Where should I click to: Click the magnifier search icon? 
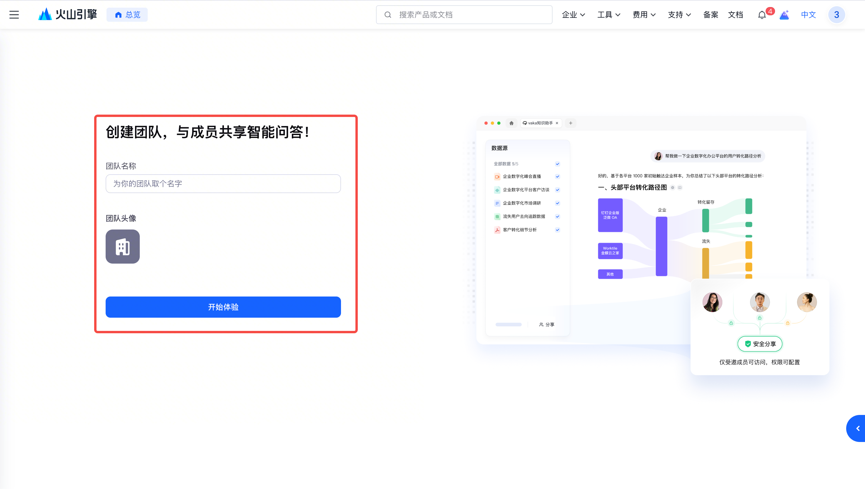point(387,15)
